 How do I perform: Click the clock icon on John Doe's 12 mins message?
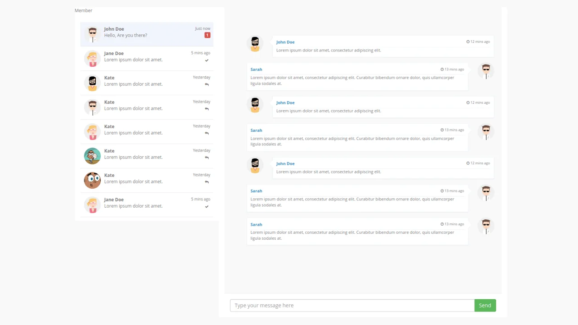(468, 42)
